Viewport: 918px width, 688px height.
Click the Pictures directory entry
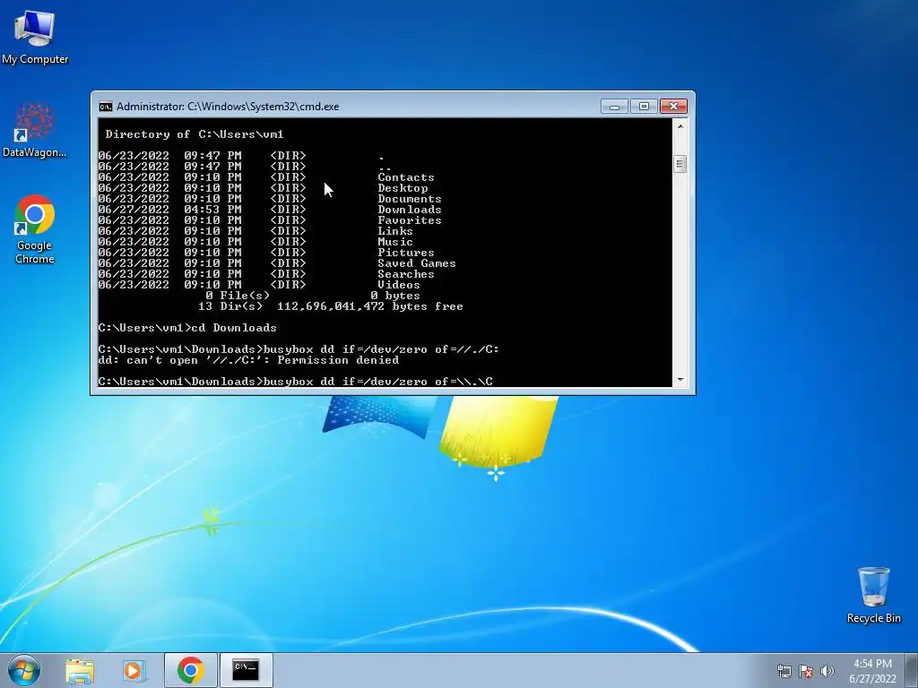point(406,253)
